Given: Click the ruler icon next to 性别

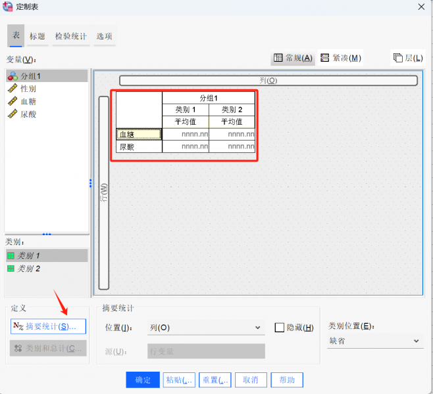Looking at the screenshot, I should [x=13, y=89].
